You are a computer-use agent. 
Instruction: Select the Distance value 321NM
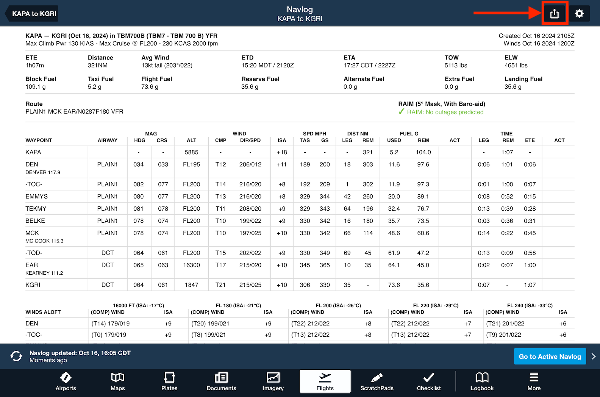(x=98, y=66)
